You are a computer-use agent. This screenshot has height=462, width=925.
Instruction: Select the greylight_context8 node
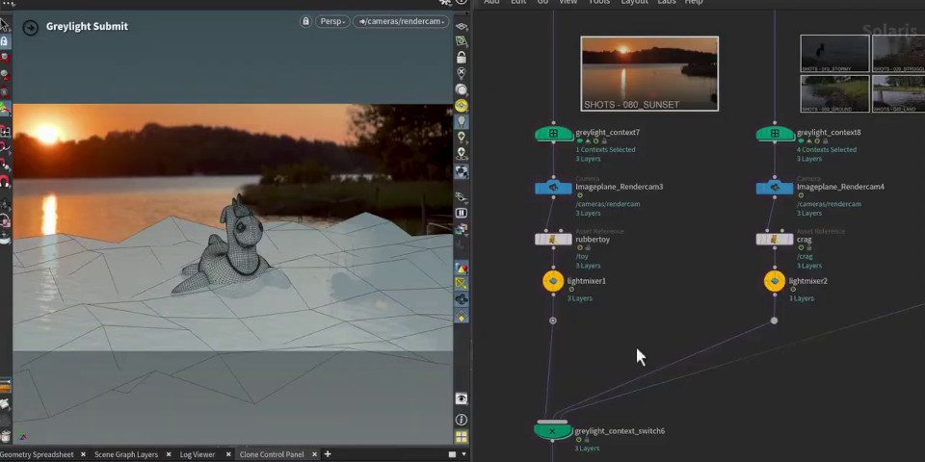coord(775,134)
